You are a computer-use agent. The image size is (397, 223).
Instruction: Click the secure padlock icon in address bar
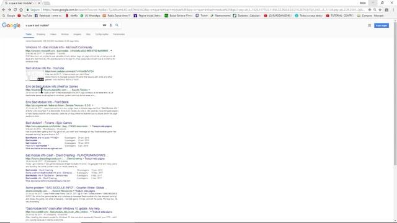pyautogui.click(x=28, y=10)
